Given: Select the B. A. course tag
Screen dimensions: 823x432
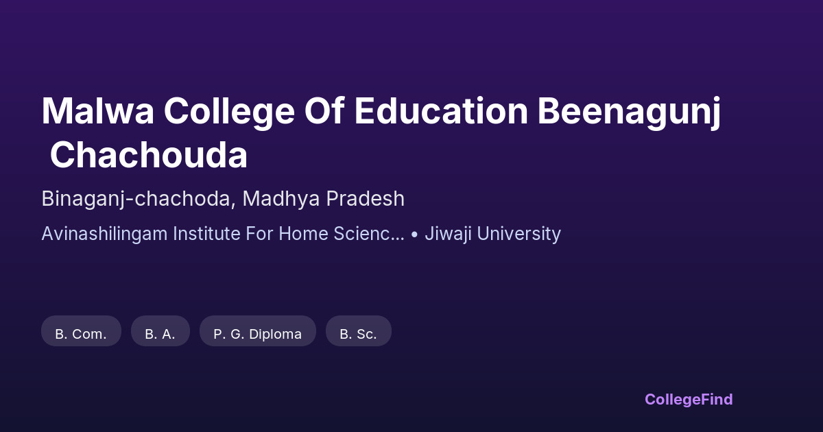Looking at the screenshot, I should pos(160,334).
